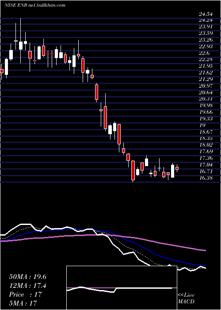
Task: Click the 22.6 price axis label
Action: pos(204,53)
